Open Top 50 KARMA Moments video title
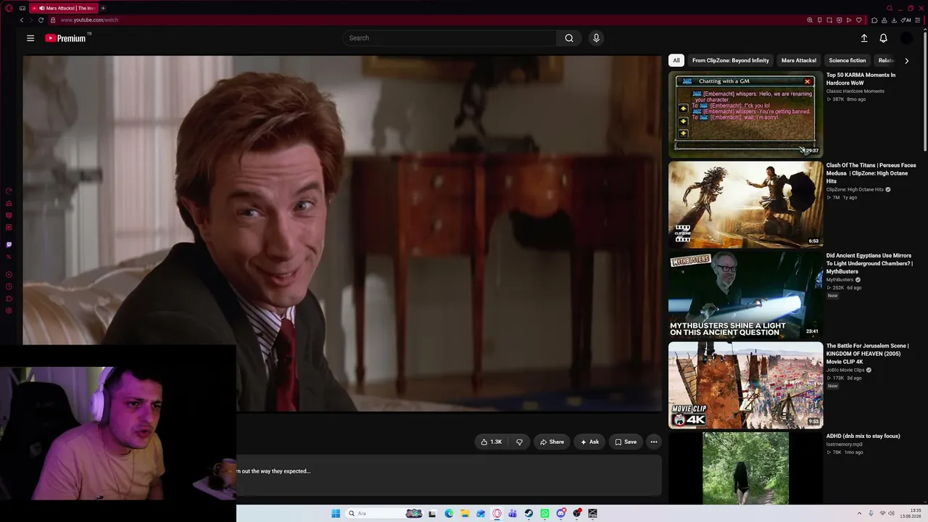Image resolution: width=928 pixels, height=522 pixels. pyautogui.click(x=861, y=79)
